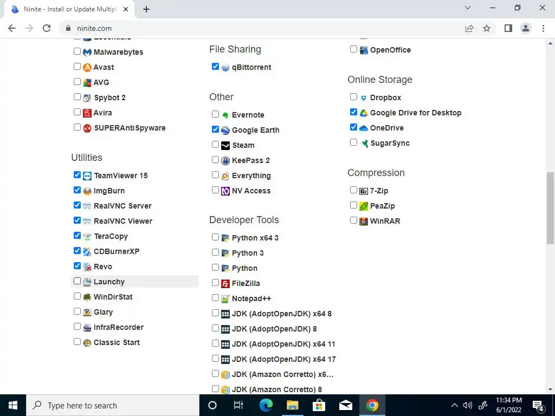555x416 pixels.
Task: Click the Steam icon
Action: click(225, 145)
